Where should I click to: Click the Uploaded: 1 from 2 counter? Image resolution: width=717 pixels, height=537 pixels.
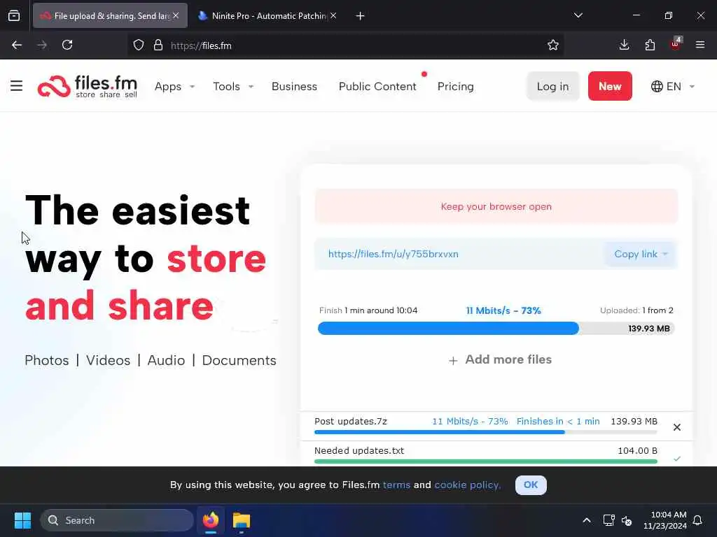(636, 310)
